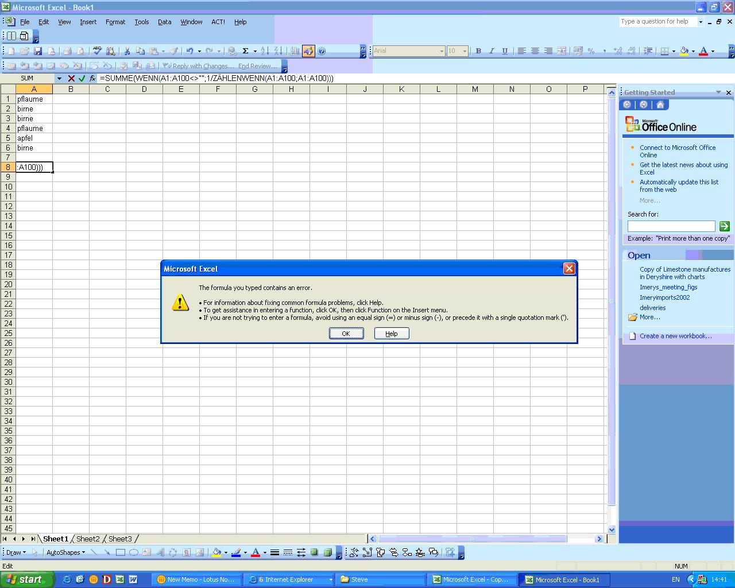The width and height of the screenshot is (735, 588).
Task: Open Imerys_meeting_figs recent file link
Action: [x=668, y=287]
